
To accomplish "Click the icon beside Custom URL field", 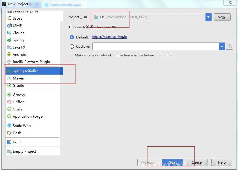I will 230,47.
